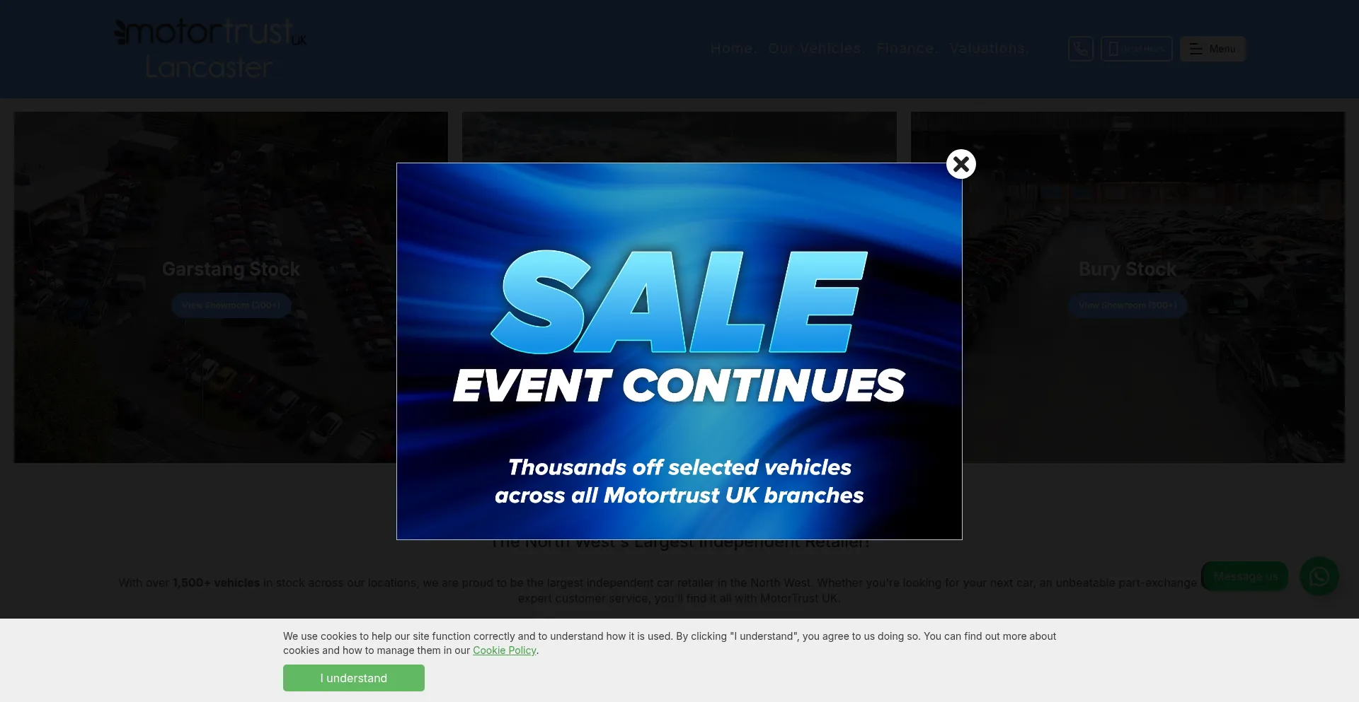Click the Motortrust UK Lancaster logo
Image resolution: width=1359 pixels, height=702 pixels.
(210, 49)
